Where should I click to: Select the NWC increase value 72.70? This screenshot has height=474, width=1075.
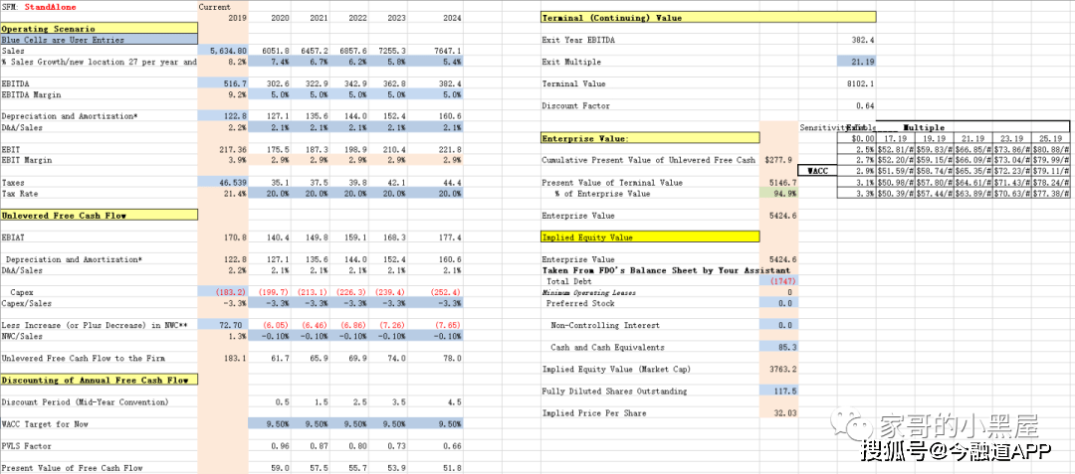pos(224,325)
